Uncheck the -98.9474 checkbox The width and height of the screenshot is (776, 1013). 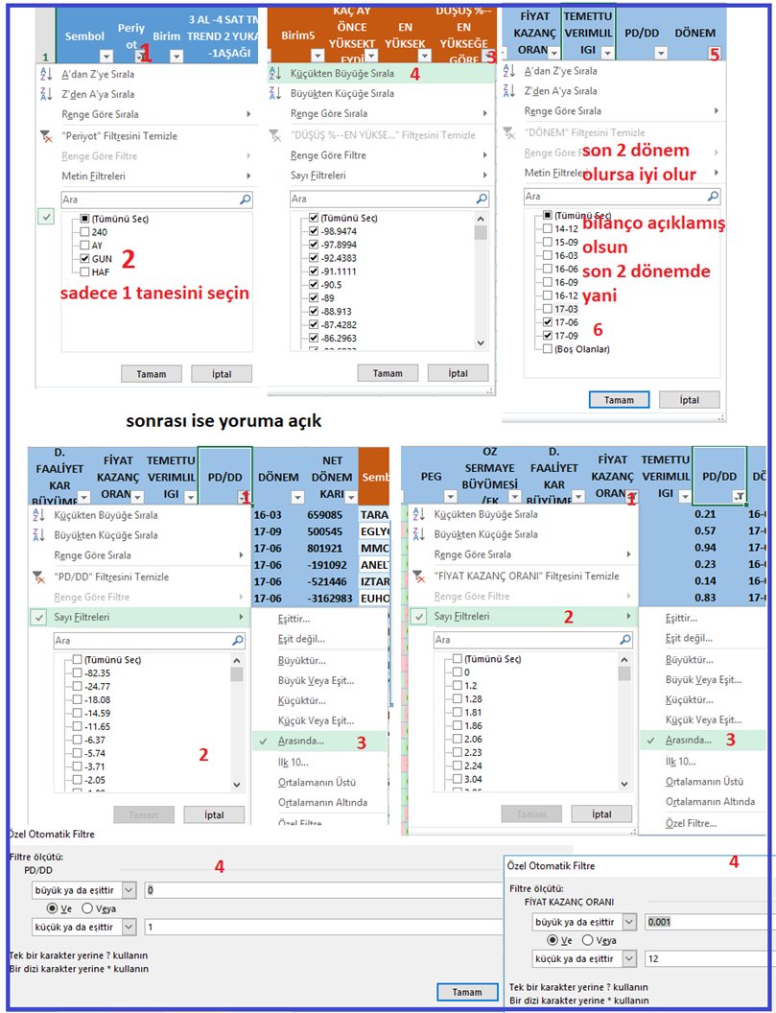[x=314, y=231]
